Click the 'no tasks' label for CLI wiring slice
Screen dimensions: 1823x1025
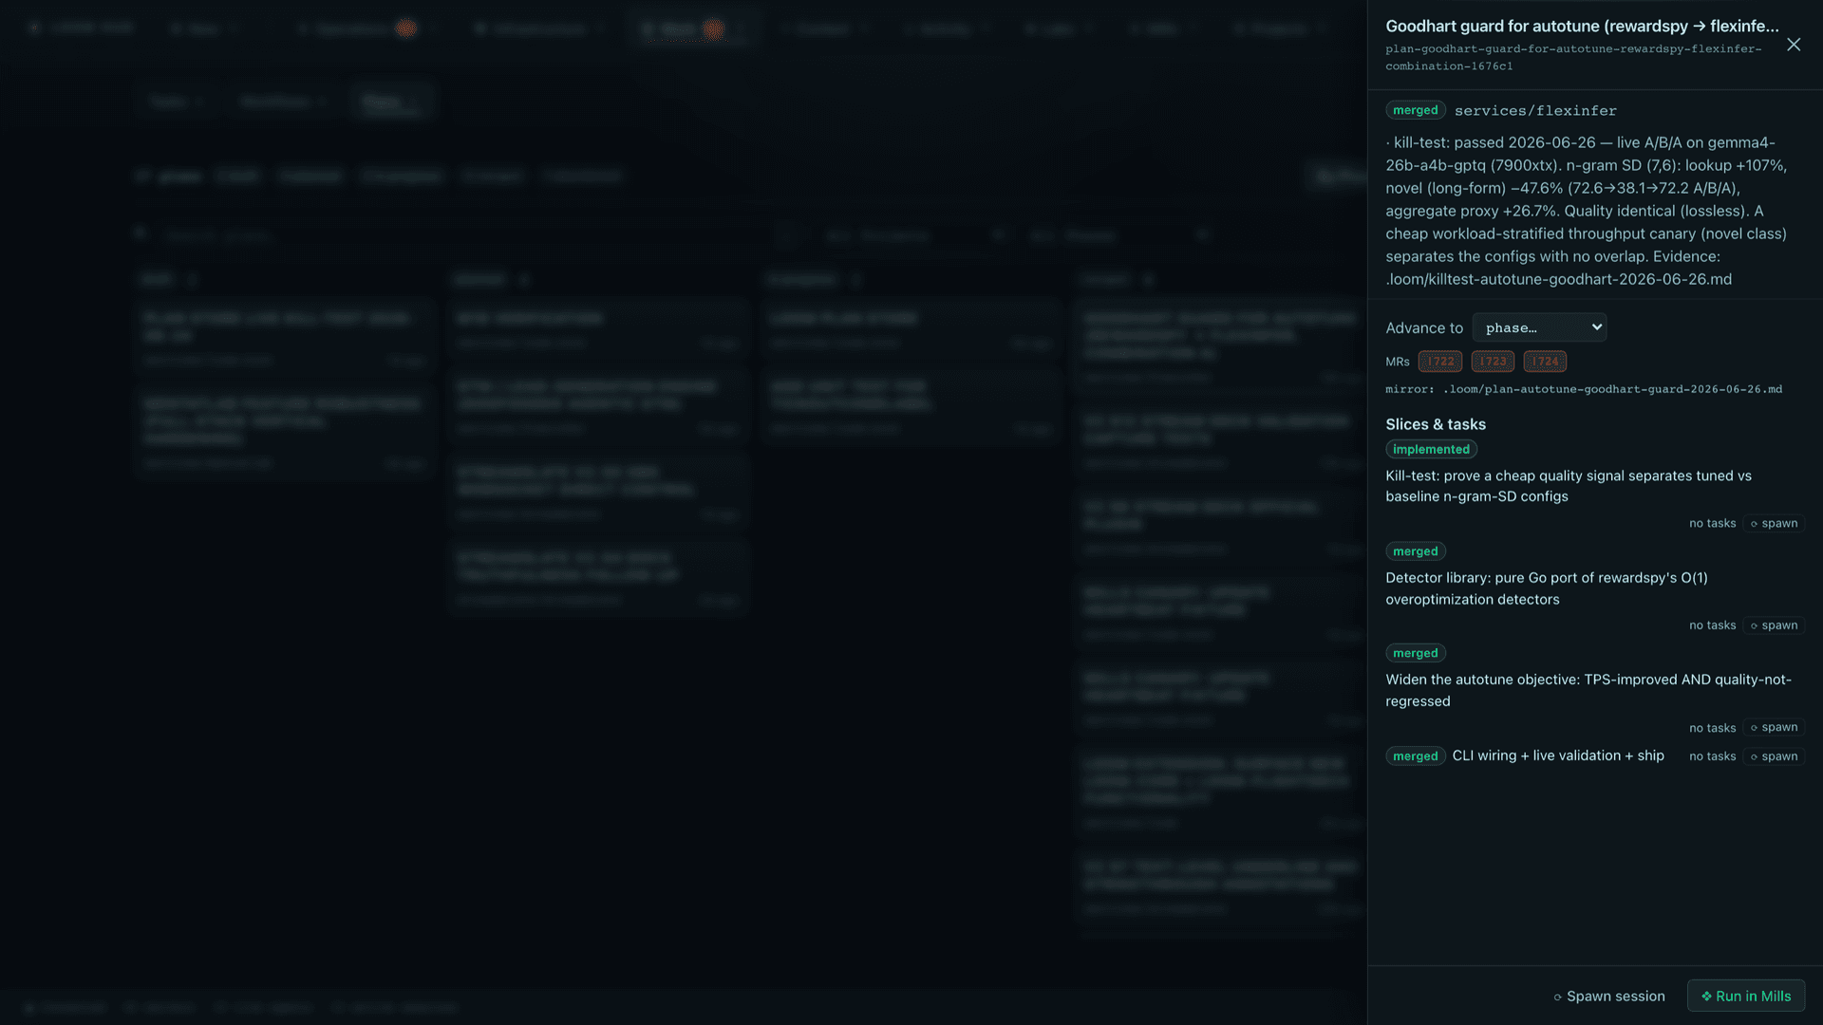pos(1712,756)
